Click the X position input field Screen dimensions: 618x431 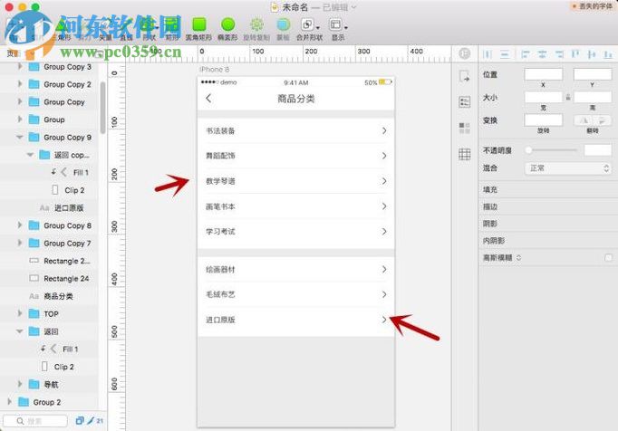(x=543, y=74)
